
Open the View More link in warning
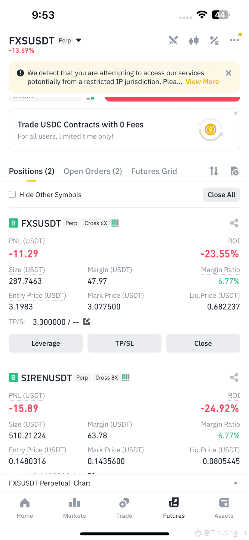[x=202, y=82]
